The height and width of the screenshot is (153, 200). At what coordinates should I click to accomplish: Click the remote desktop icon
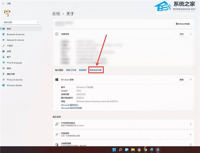coord(57,134)
